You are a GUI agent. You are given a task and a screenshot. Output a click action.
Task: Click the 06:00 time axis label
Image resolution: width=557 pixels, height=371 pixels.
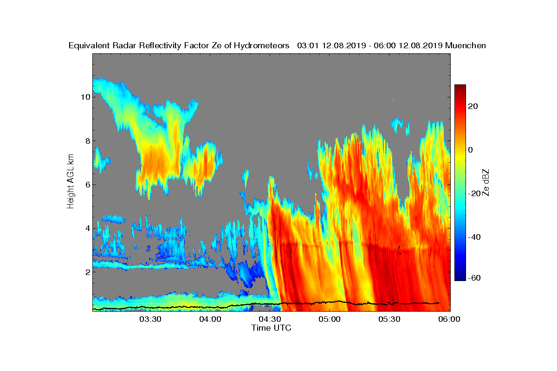[449, 320]
